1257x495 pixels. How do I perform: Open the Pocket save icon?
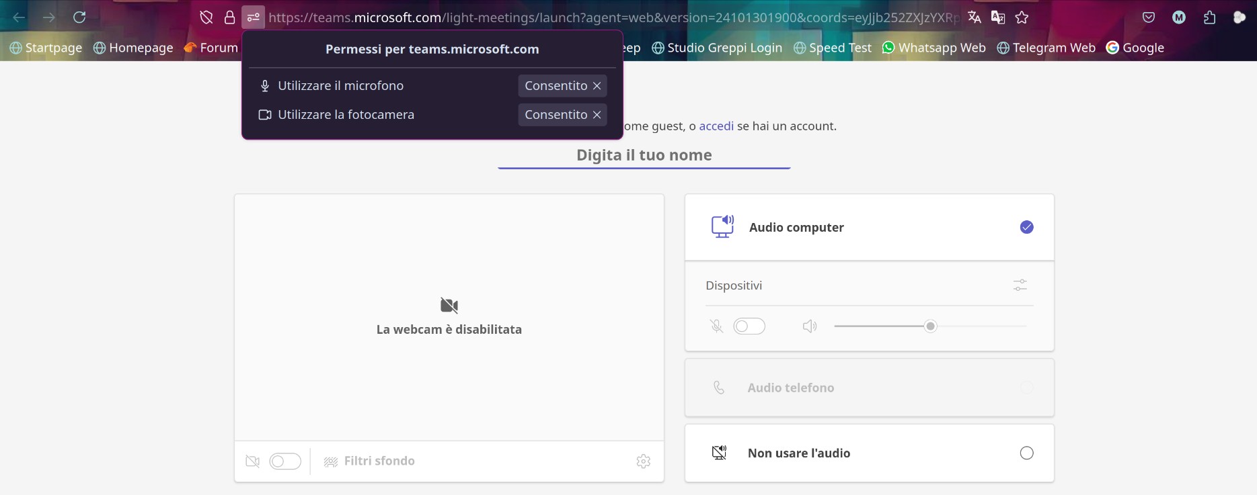1149,17
